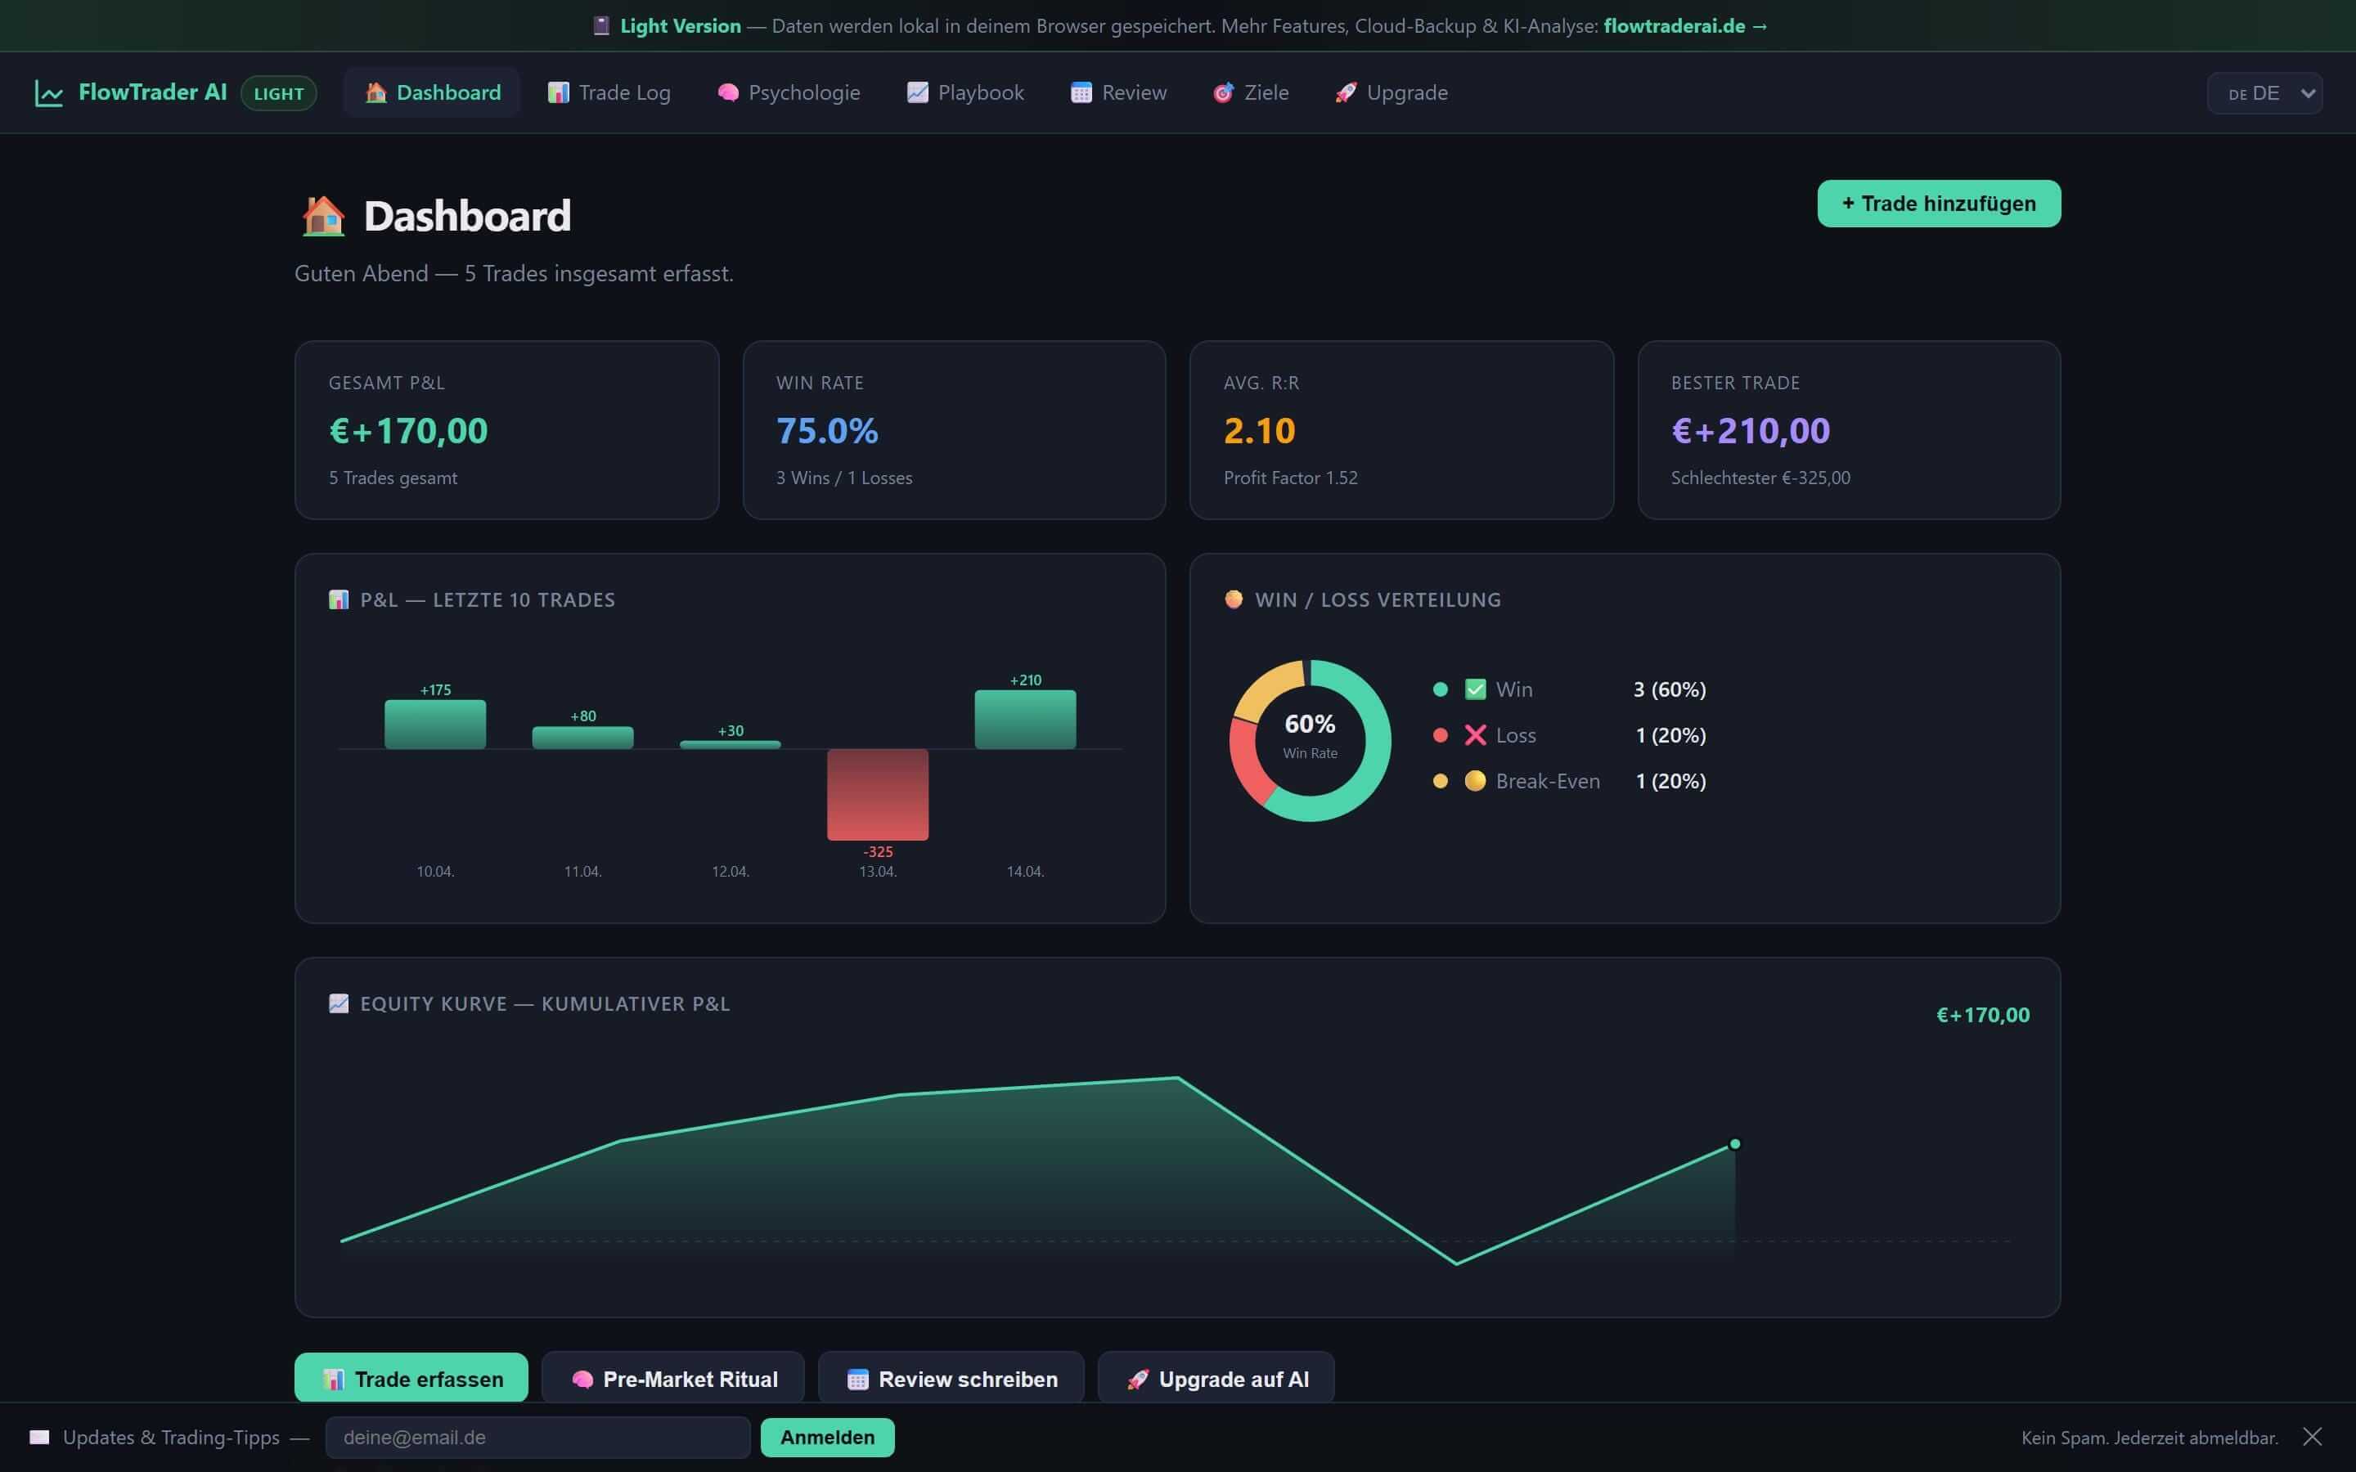Switch to the Review tab
The width and height of the screenshot is (2356, 1472).
pos(1117,92)
